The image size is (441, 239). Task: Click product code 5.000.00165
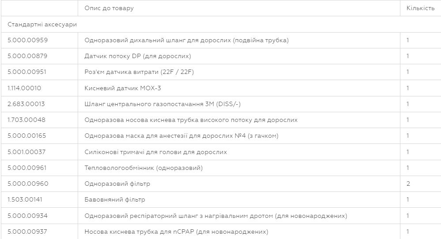(x=27, y=136)
